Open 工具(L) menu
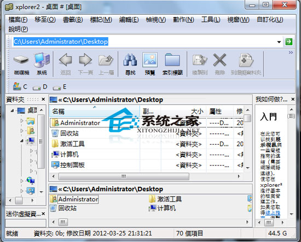This screenshot has width=301, height=242. pyautogui.click(x=211, y=20)
